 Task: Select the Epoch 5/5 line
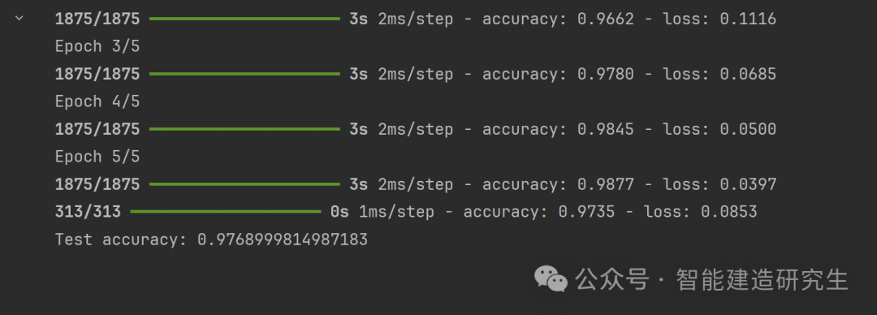point(97,157)
